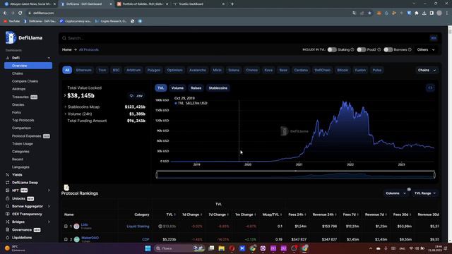This screenshot has width=452, height=254.
Task: Open the Chains dropdown
Action: click(427, 70)
